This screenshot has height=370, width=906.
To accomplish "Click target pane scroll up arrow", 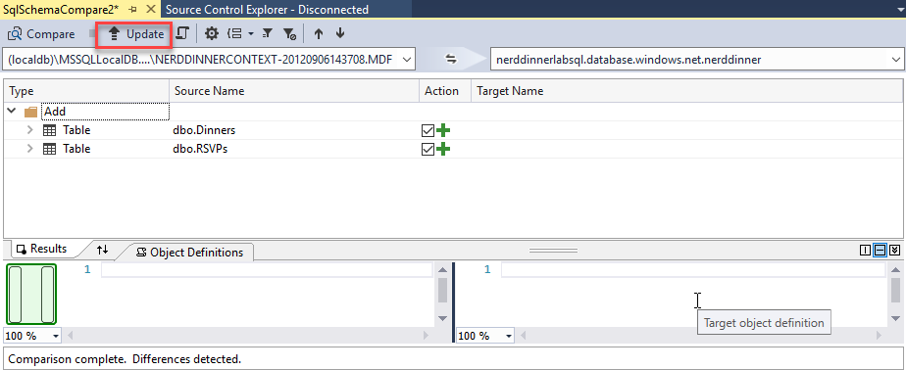I will click(895, 269).
